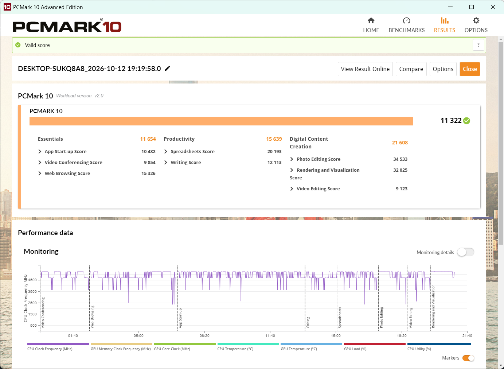Image resolution: width=504 pixels, height=369 pixels.
Task: Open the result Options button
Action: [443, 69]
